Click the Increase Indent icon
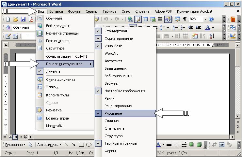242x157 pixels. 198,28
